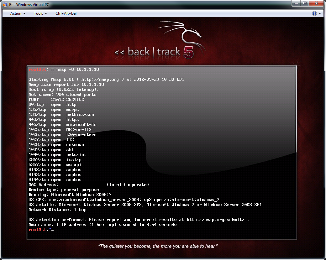Click the 5357/tcp wsdapi row
Image resolution: width=326 pixels, height=260 pixels.
(x=55, y=164)
